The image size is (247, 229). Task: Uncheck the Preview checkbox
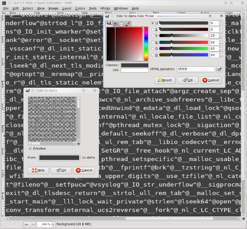(x=31, y=148)
